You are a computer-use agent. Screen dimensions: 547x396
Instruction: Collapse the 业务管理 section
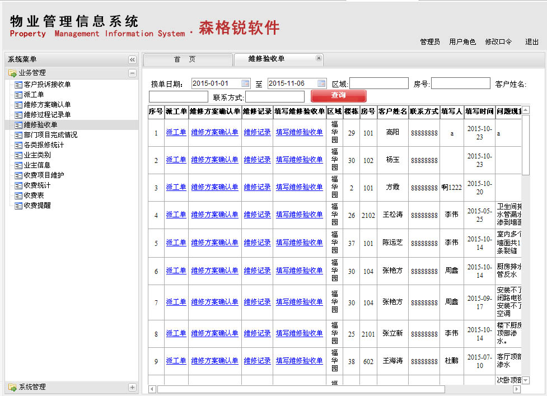pos(132,73)
